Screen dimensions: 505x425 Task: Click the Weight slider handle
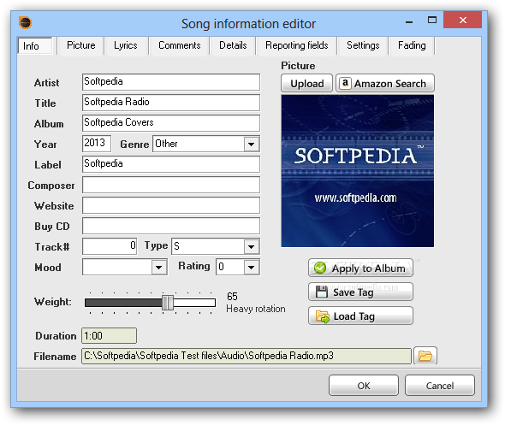(x=168, y=303)
